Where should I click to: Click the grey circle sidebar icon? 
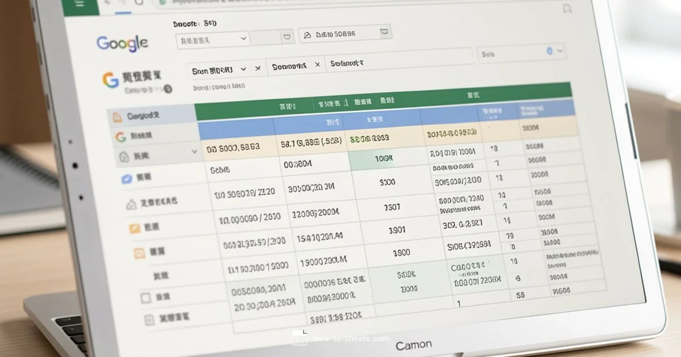click(124, 156)
